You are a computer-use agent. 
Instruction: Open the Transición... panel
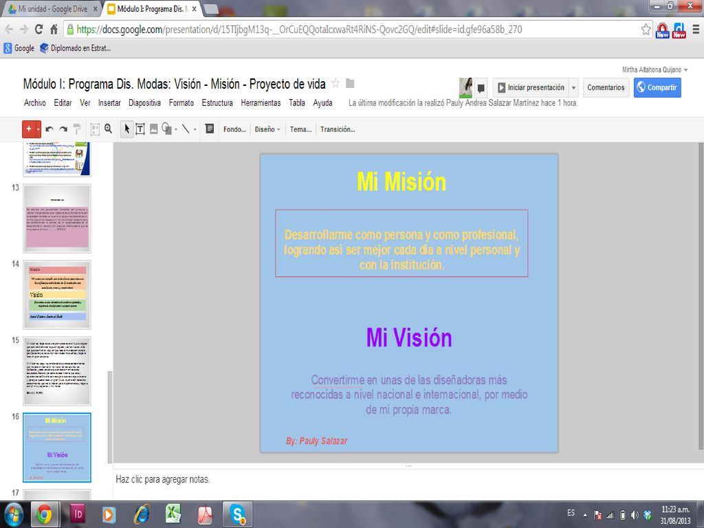point(338,129)
